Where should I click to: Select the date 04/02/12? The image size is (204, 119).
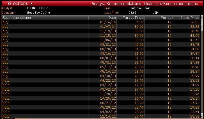[x=108, y=112]
